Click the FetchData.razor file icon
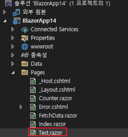Screen dimensions: 128x137 point(33,116)
